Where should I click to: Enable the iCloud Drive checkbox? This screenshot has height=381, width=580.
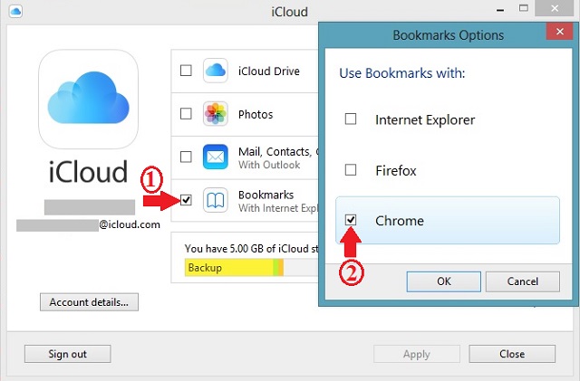click(186, 71)
